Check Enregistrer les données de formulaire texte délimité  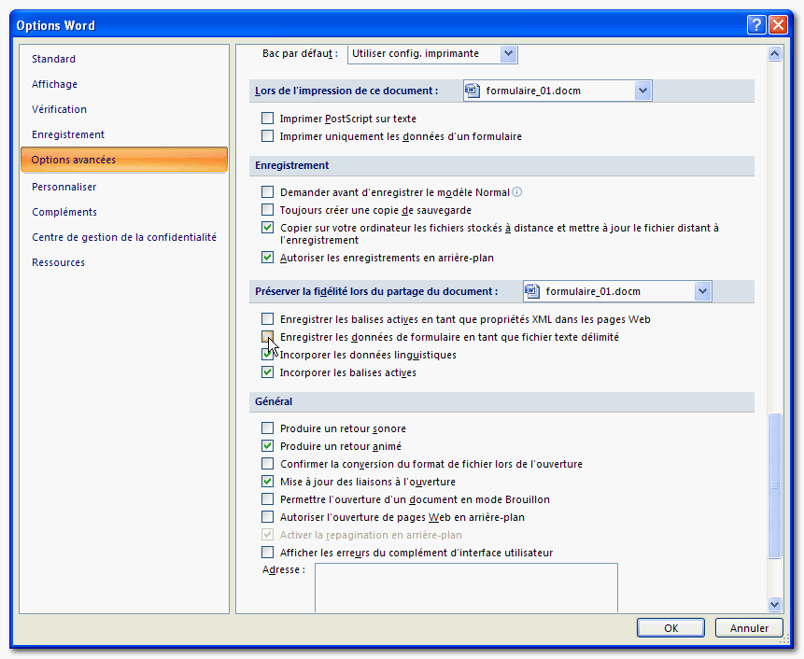click(267, 337)
